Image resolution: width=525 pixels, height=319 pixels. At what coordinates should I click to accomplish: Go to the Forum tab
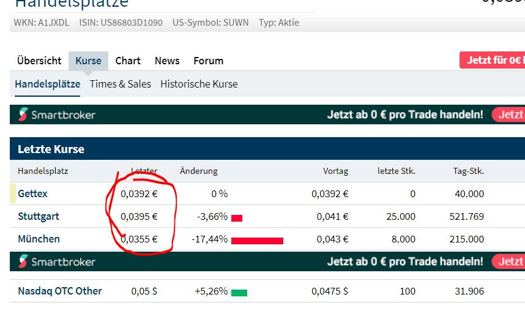pyautogui.click(x=208, y=61)
